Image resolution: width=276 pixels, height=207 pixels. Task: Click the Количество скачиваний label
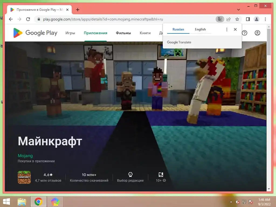[89, 180]
